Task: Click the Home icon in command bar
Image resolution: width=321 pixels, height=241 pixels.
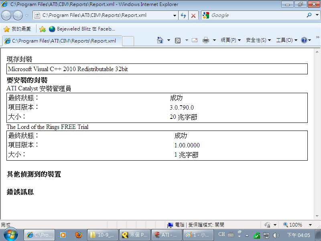Action: [160, 40]
